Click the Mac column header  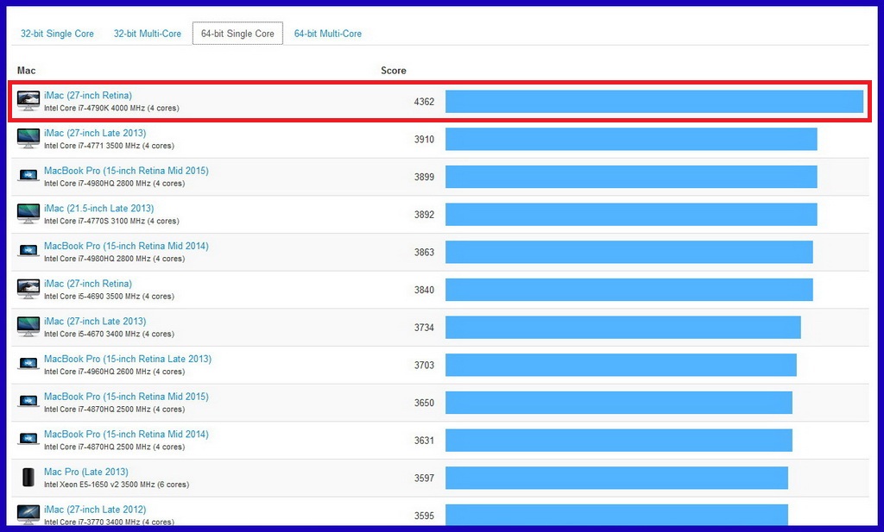(27, 71)
